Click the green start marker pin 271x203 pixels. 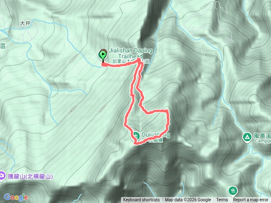103,56
